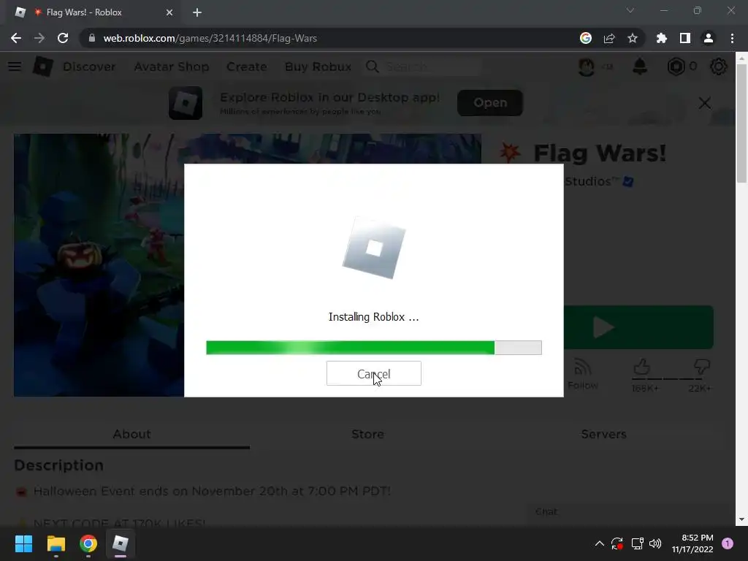Click the Roblox home logo
748x561 pixels.
click(42, 66)
